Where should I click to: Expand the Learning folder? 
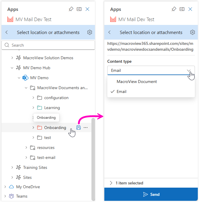click(x=33, y=108)
